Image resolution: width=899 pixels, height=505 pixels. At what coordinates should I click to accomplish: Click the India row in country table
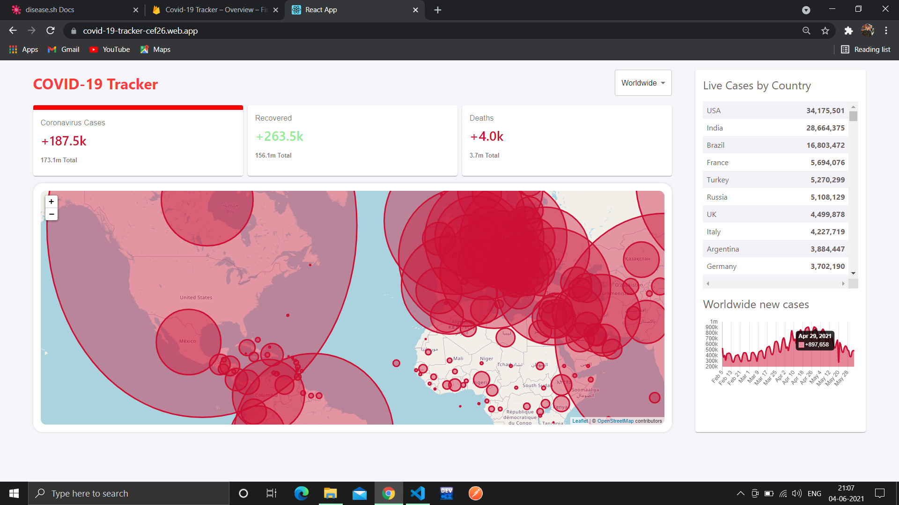point(776,128)
